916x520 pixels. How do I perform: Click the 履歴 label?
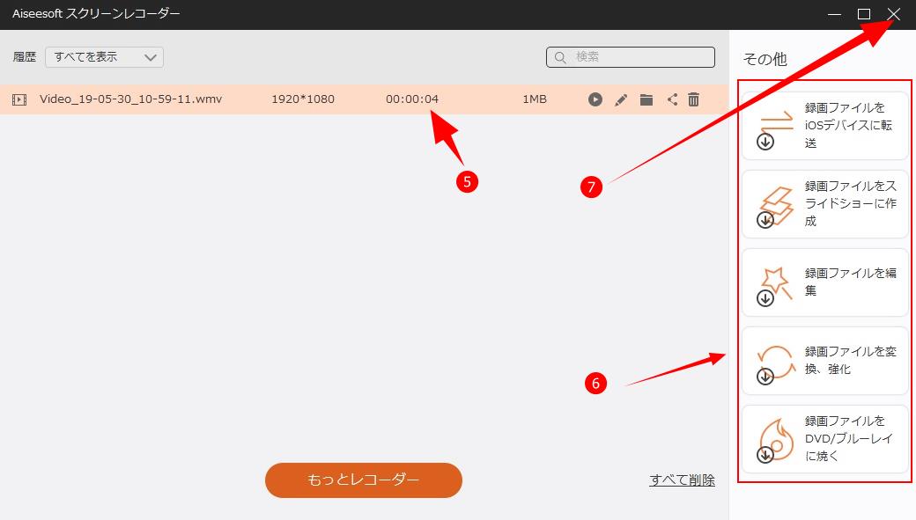pyautogui.click(x=25, y=57)
